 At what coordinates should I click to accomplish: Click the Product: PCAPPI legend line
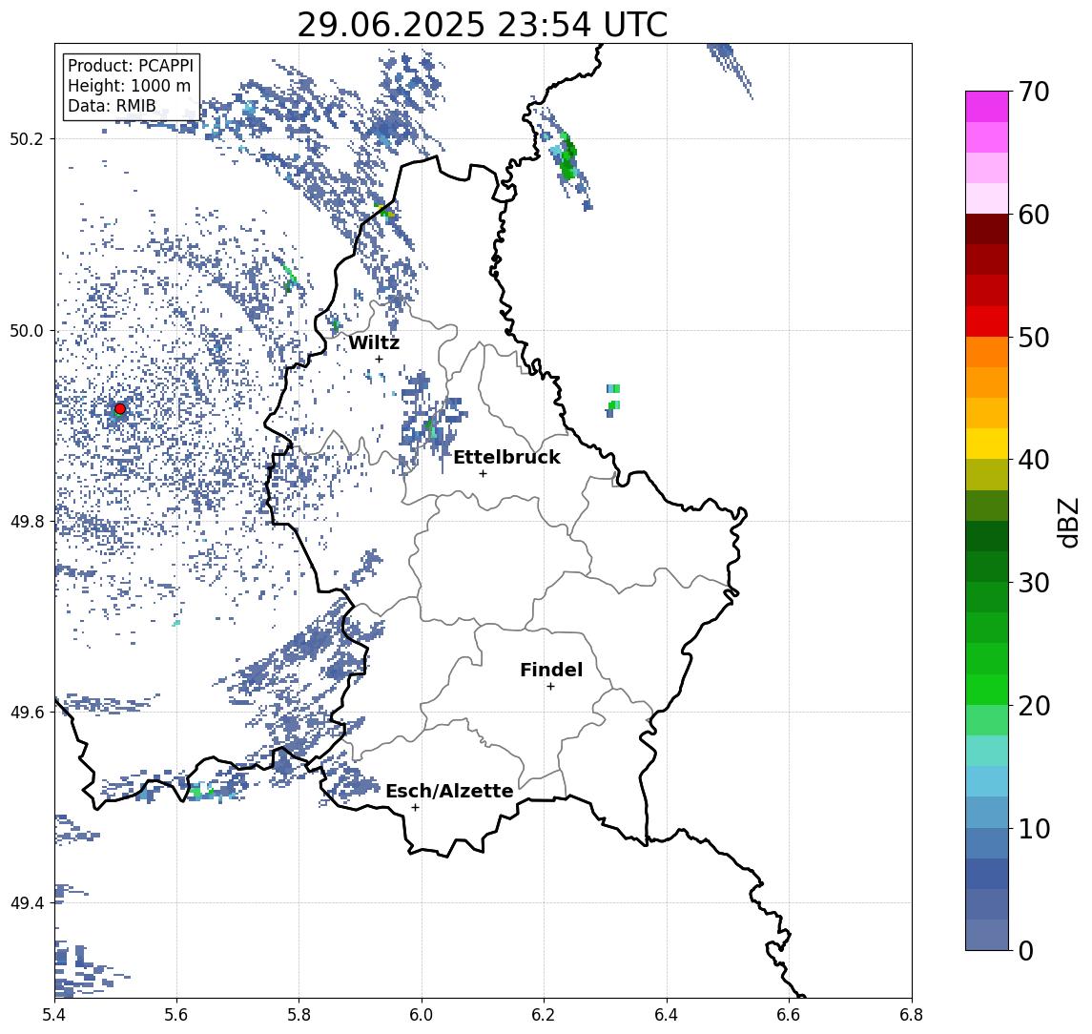tap(131, 66)
